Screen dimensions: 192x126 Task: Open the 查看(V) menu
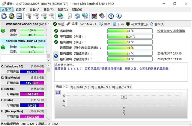pos(34,10)
